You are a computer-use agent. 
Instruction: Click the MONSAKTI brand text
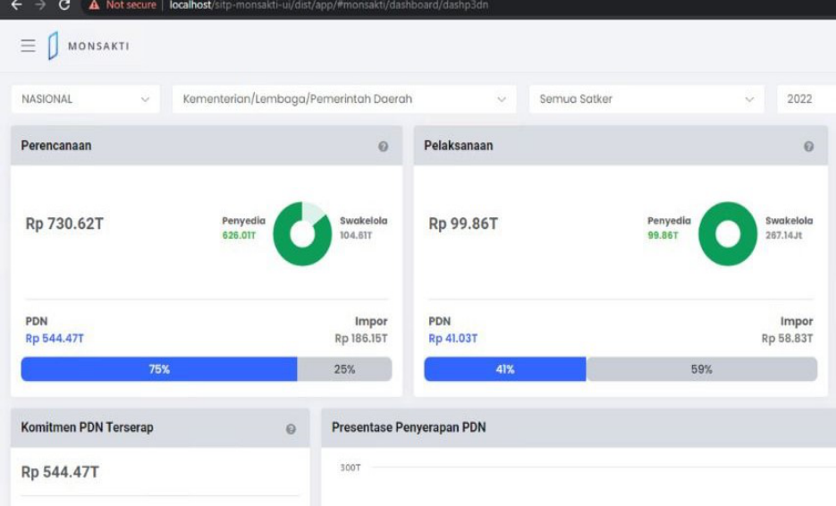[98, 46]
